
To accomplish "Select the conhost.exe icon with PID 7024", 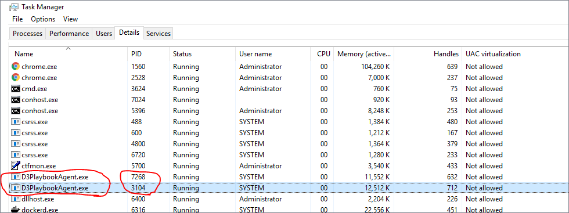I will coord(15,100).
